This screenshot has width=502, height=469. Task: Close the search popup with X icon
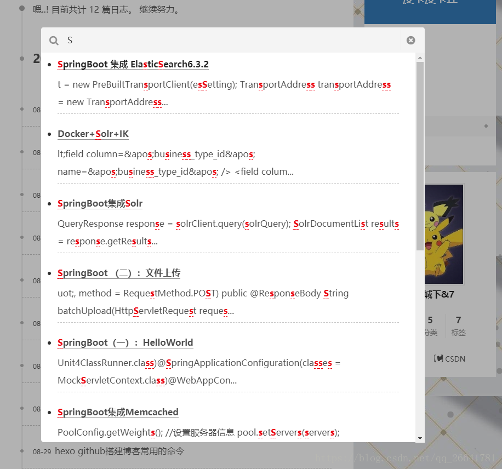click(x=411, y=40)
